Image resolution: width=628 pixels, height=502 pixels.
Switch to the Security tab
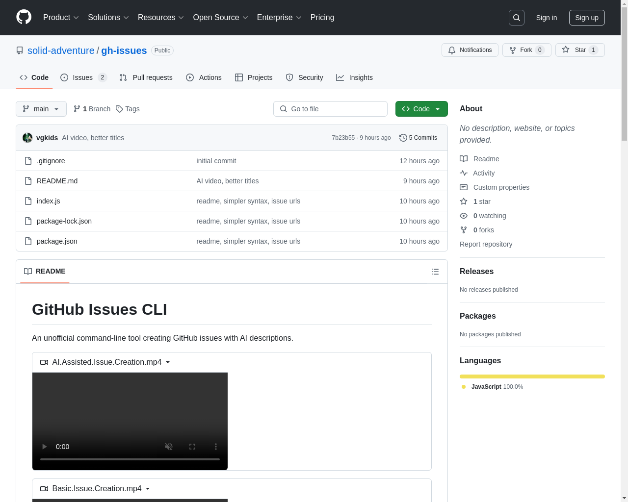(304, 77)
